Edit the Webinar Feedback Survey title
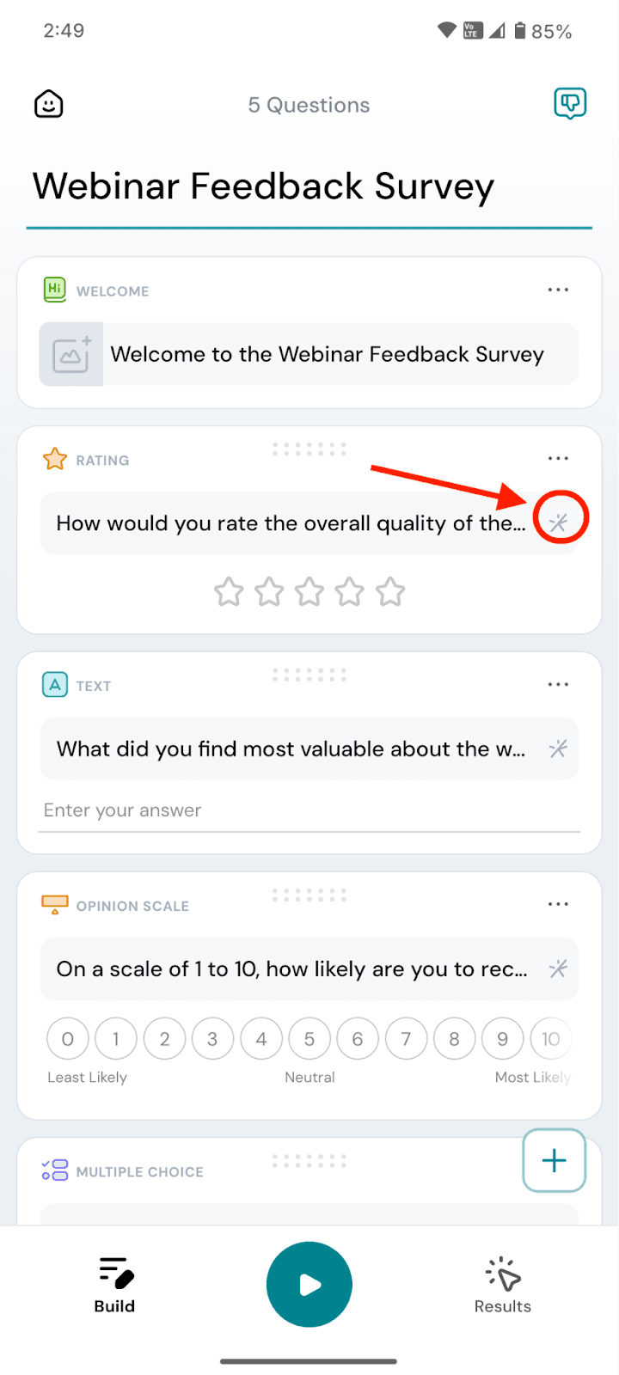The image size is (619, 1375). pos(263,186)
